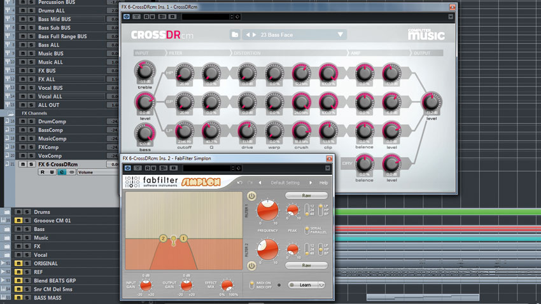Click the CrossDRcm host preset name field

[x=206, y=17]
